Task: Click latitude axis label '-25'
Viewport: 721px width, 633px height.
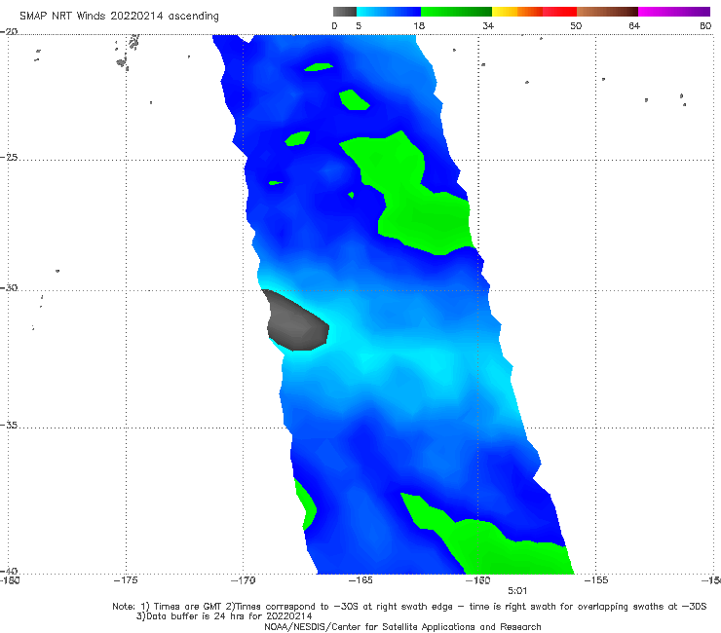Action: coord(9,157)
